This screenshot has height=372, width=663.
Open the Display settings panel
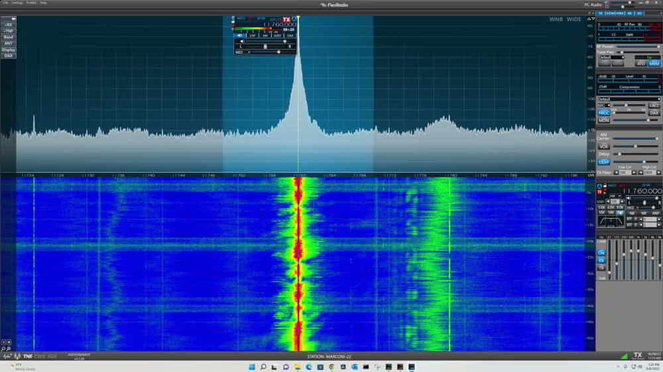(x=8, y=50)
